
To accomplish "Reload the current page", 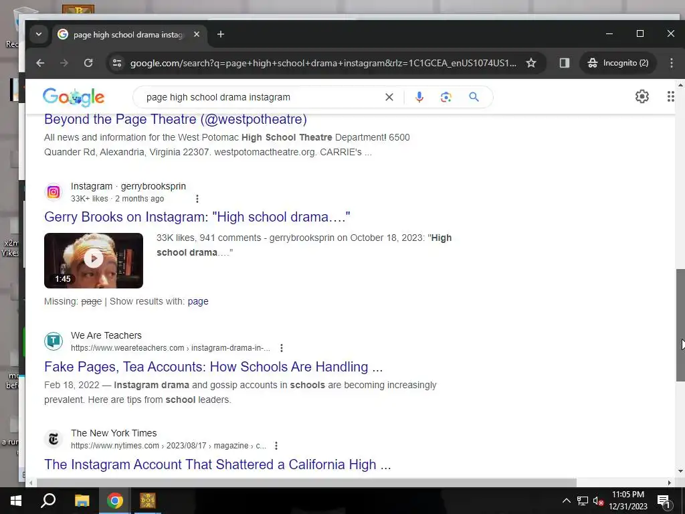I will 88,63.
